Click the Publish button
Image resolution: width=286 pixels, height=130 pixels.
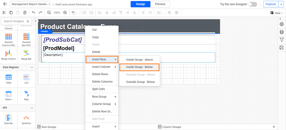click(x=271, y=4)
